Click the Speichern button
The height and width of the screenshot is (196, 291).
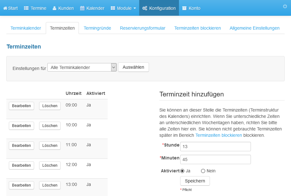195,181
